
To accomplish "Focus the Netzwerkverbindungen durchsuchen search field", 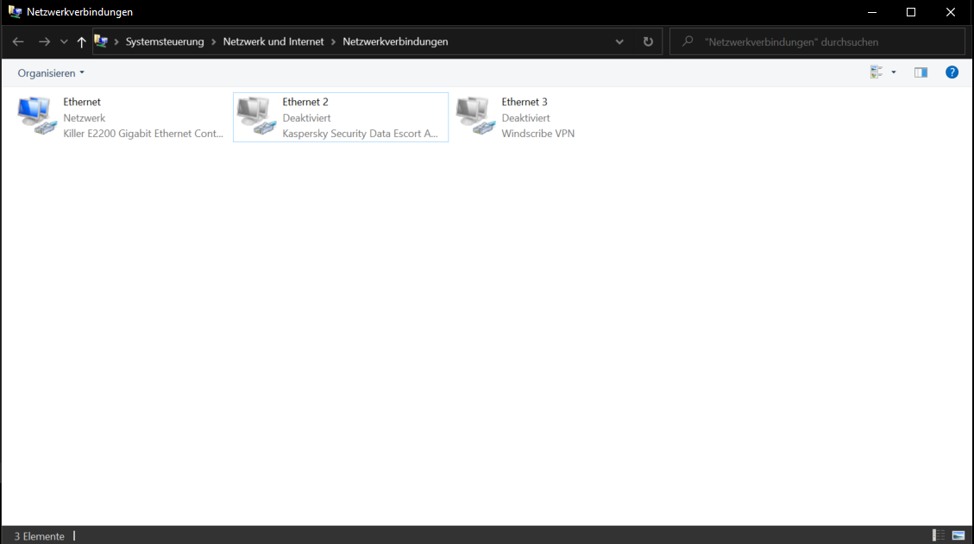I will (817, 41).
